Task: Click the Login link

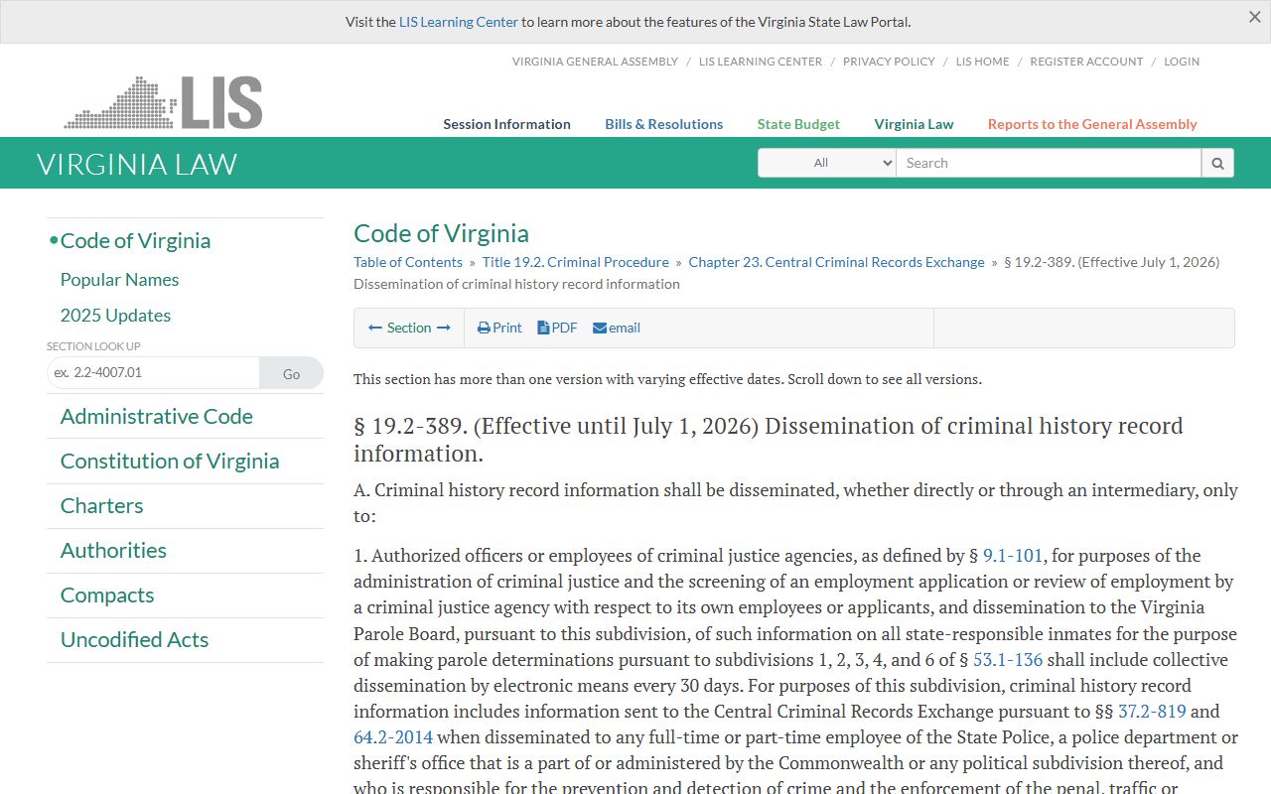Action: [1182, 62]
